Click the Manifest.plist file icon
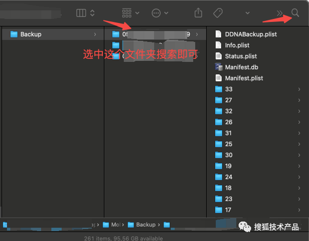 coord(218,78)
